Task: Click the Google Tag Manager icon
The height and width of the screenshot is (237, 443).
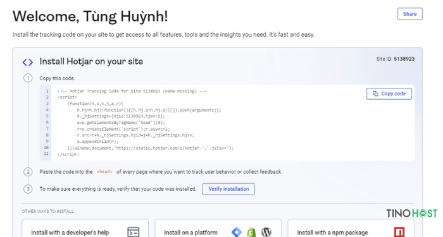Action: click(x=237, y=232)
